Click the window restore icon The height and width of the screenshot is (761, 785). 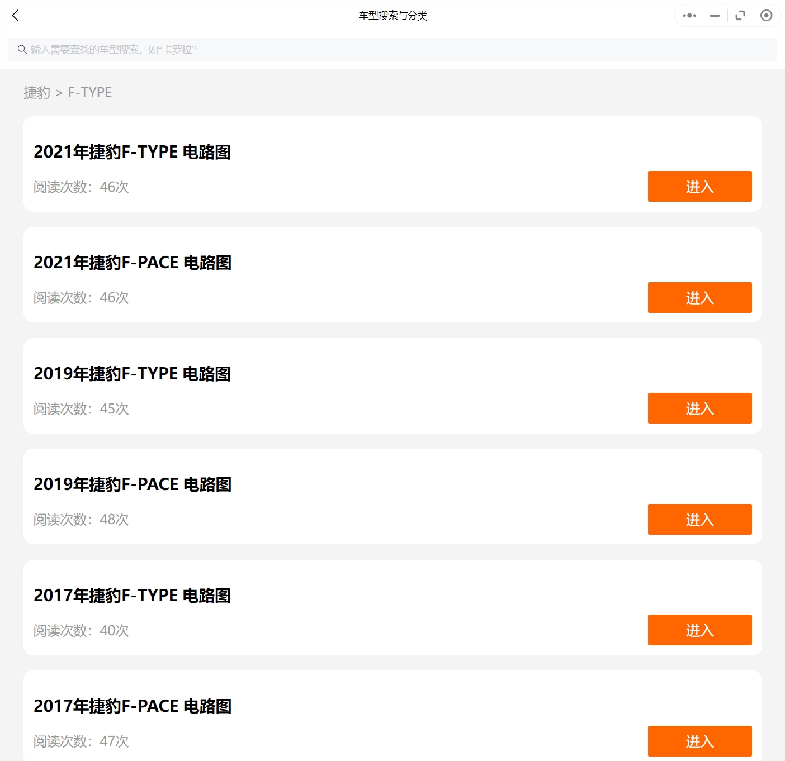(x=740, y=16)
